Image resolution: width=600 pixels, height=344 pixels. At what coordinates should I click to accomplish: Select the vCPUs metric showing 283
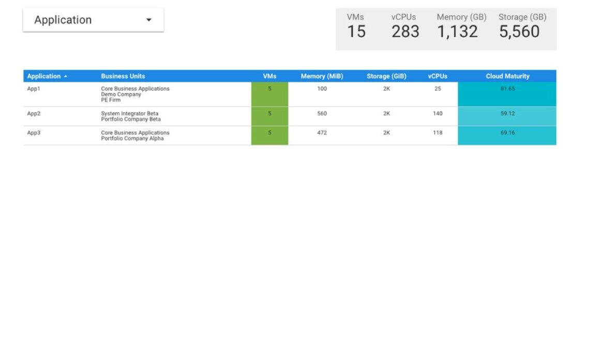[x=406, y=31]
